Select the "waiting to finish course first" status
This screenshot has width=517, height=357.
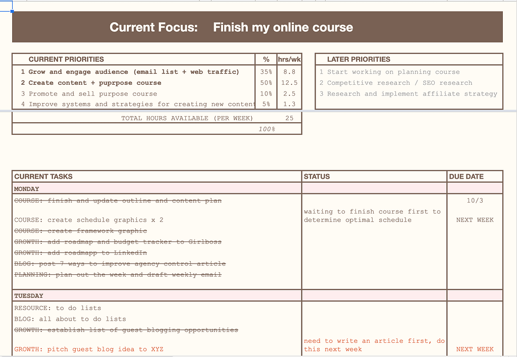pos(372,216)
